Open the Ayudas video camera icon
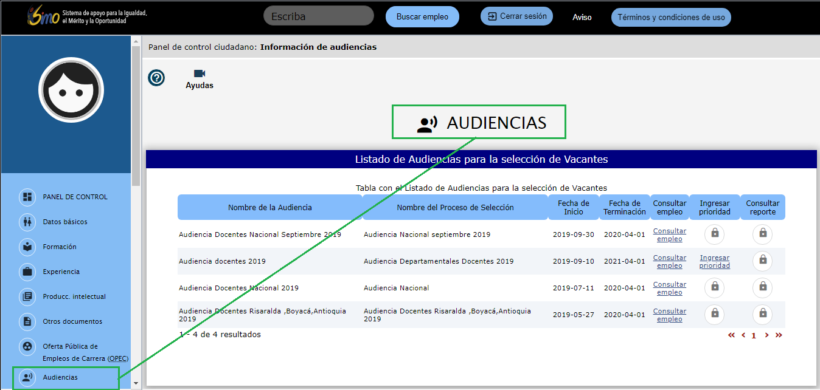The height and width of the screenshot is (390, 820). click(199, 74)
